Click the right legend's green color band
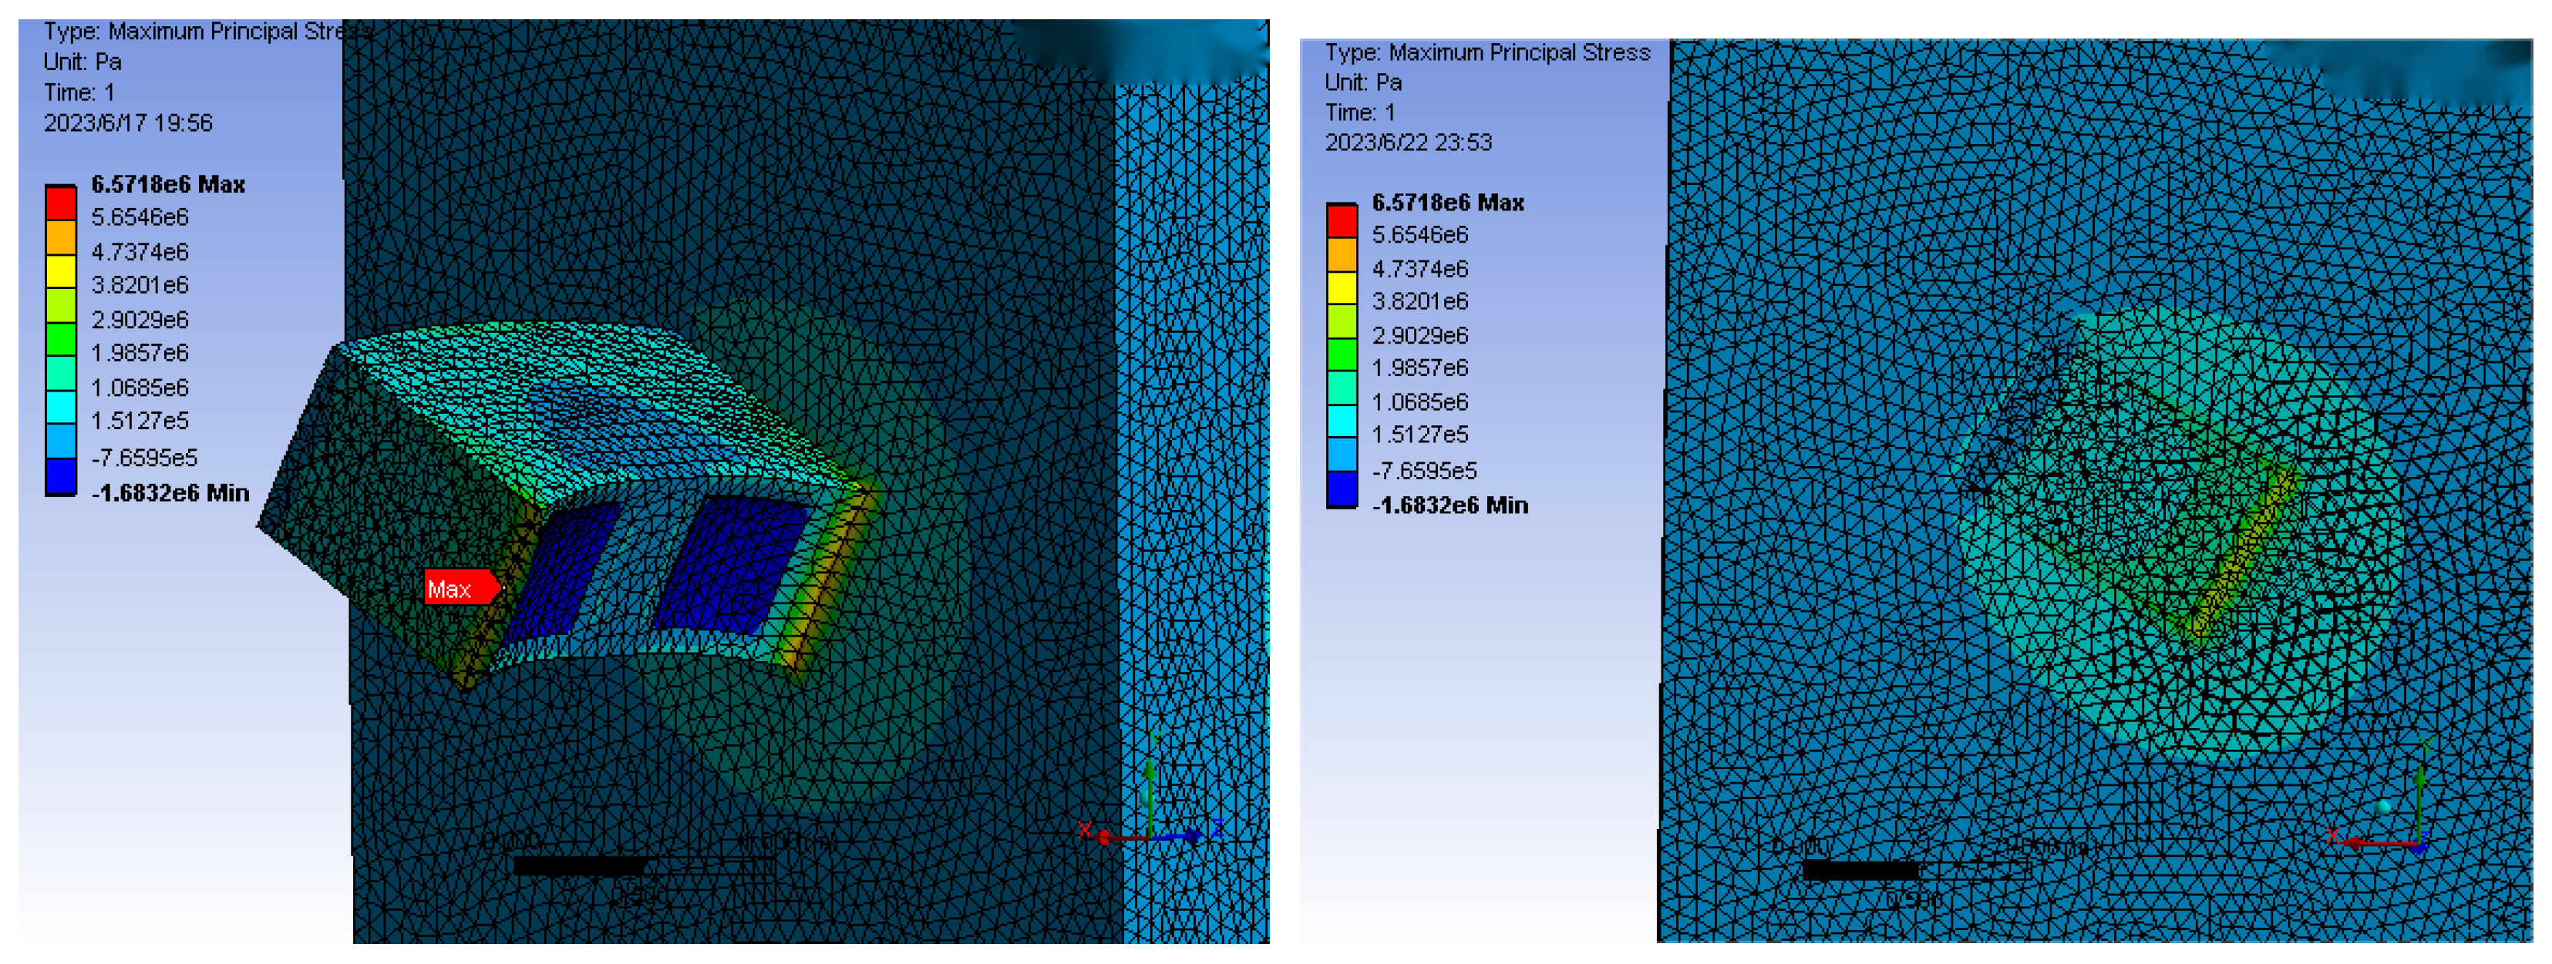2552x964 pixels. click(1342, 354)
